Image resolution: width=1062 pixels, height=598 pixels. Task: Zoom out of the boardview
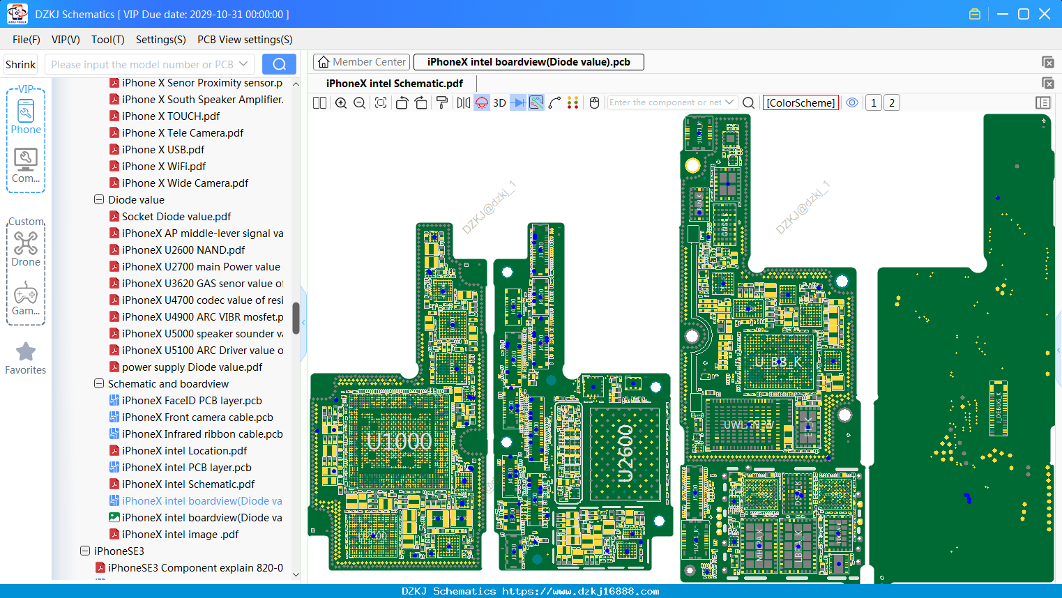click(360, 103)
